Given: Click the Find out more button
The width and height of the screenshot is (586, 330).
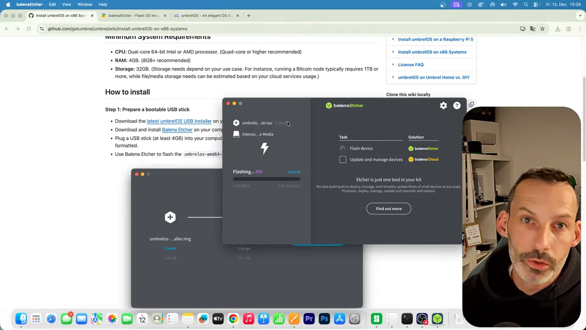Looking at the screenshot, I should click(388, 209).
